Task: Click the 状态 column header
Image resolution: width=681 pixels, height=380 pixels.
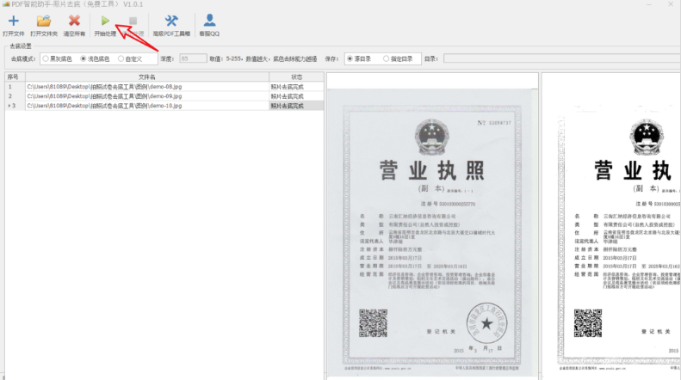Action: pyautogui.click(x=296, y=77)
